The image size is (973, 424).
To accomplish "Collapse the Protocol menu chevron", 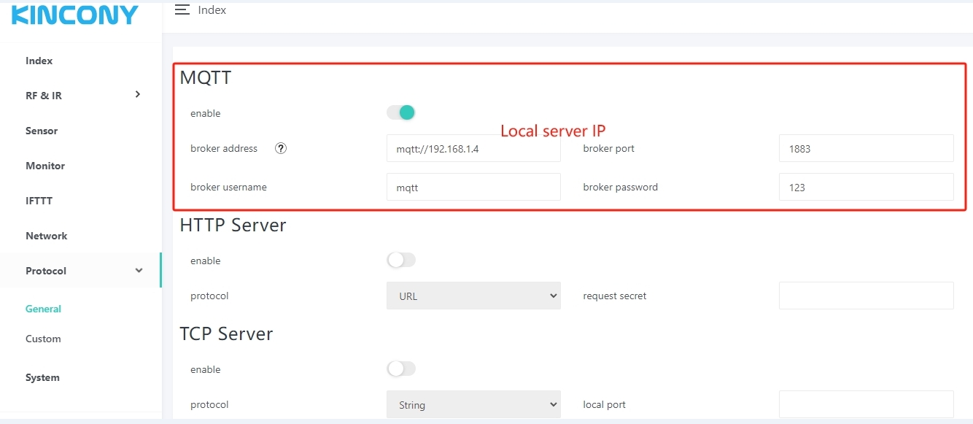I will click(139, 271).
